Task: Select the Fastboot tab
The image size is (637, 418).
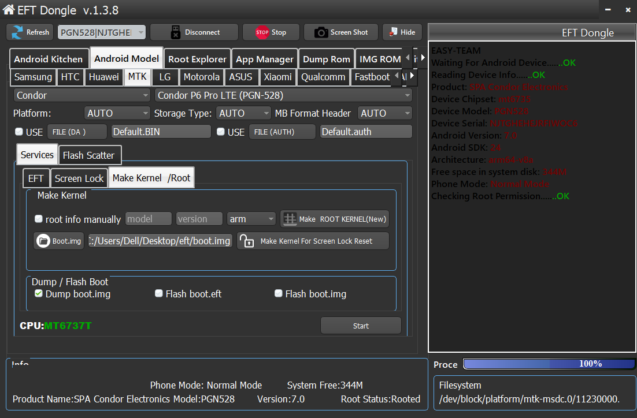Action: [372, 77]
